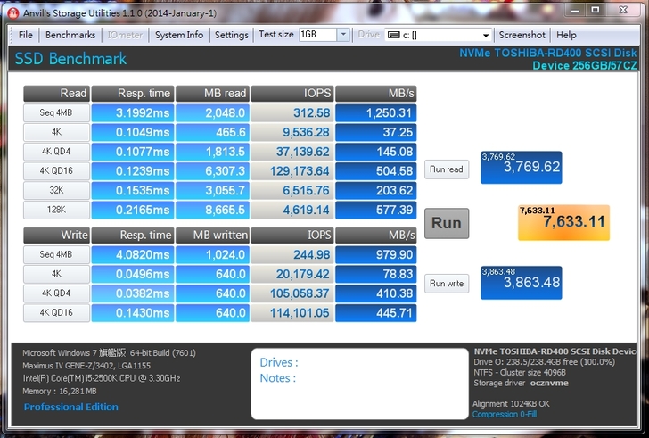Click the read MB/s value 577.39
Screen dimensions: 649x438
pos(376,210)
